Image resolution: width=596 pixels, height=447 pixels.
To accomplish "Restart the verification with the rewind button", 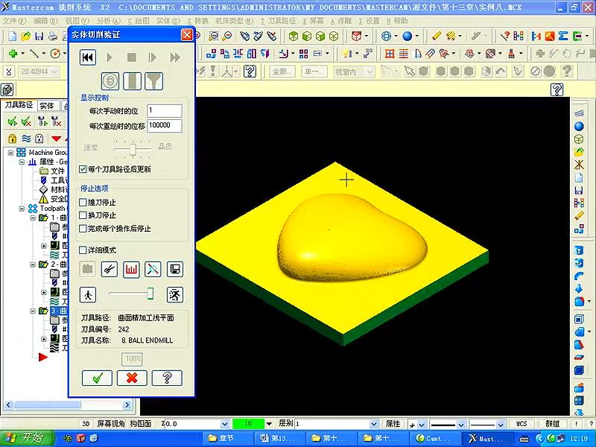I will (x=87, y=57).
